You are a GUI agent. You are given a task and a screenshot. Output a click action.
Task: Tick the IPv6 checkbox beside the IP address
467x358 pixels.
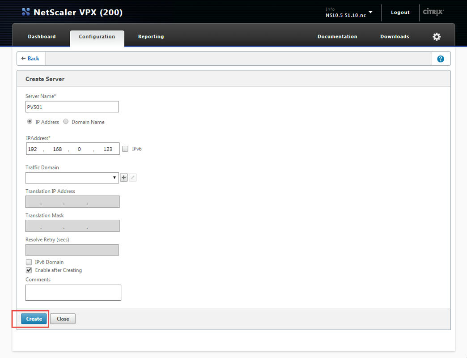pos(125,149)
